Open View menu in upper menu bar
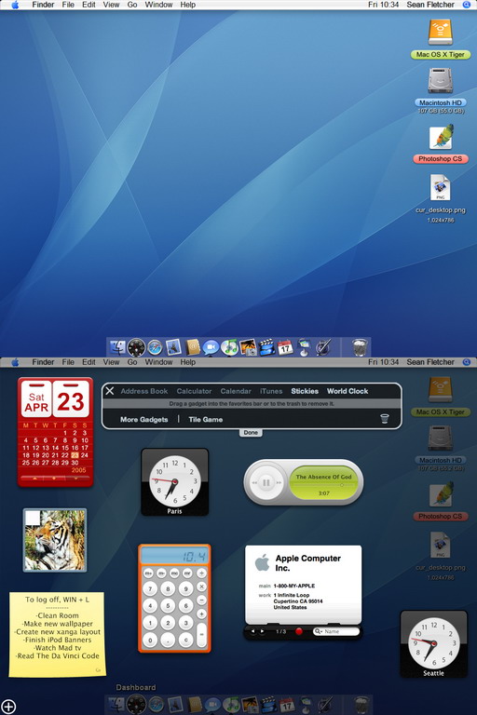Screen dimensions: 477x715 click(111, 5)
